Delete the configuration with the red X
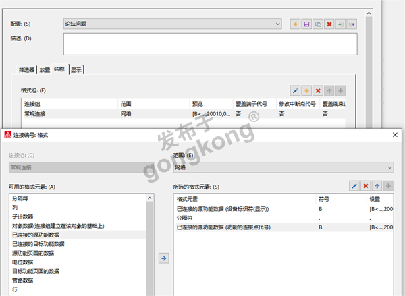The image size is (405, 296). [329, 24]
